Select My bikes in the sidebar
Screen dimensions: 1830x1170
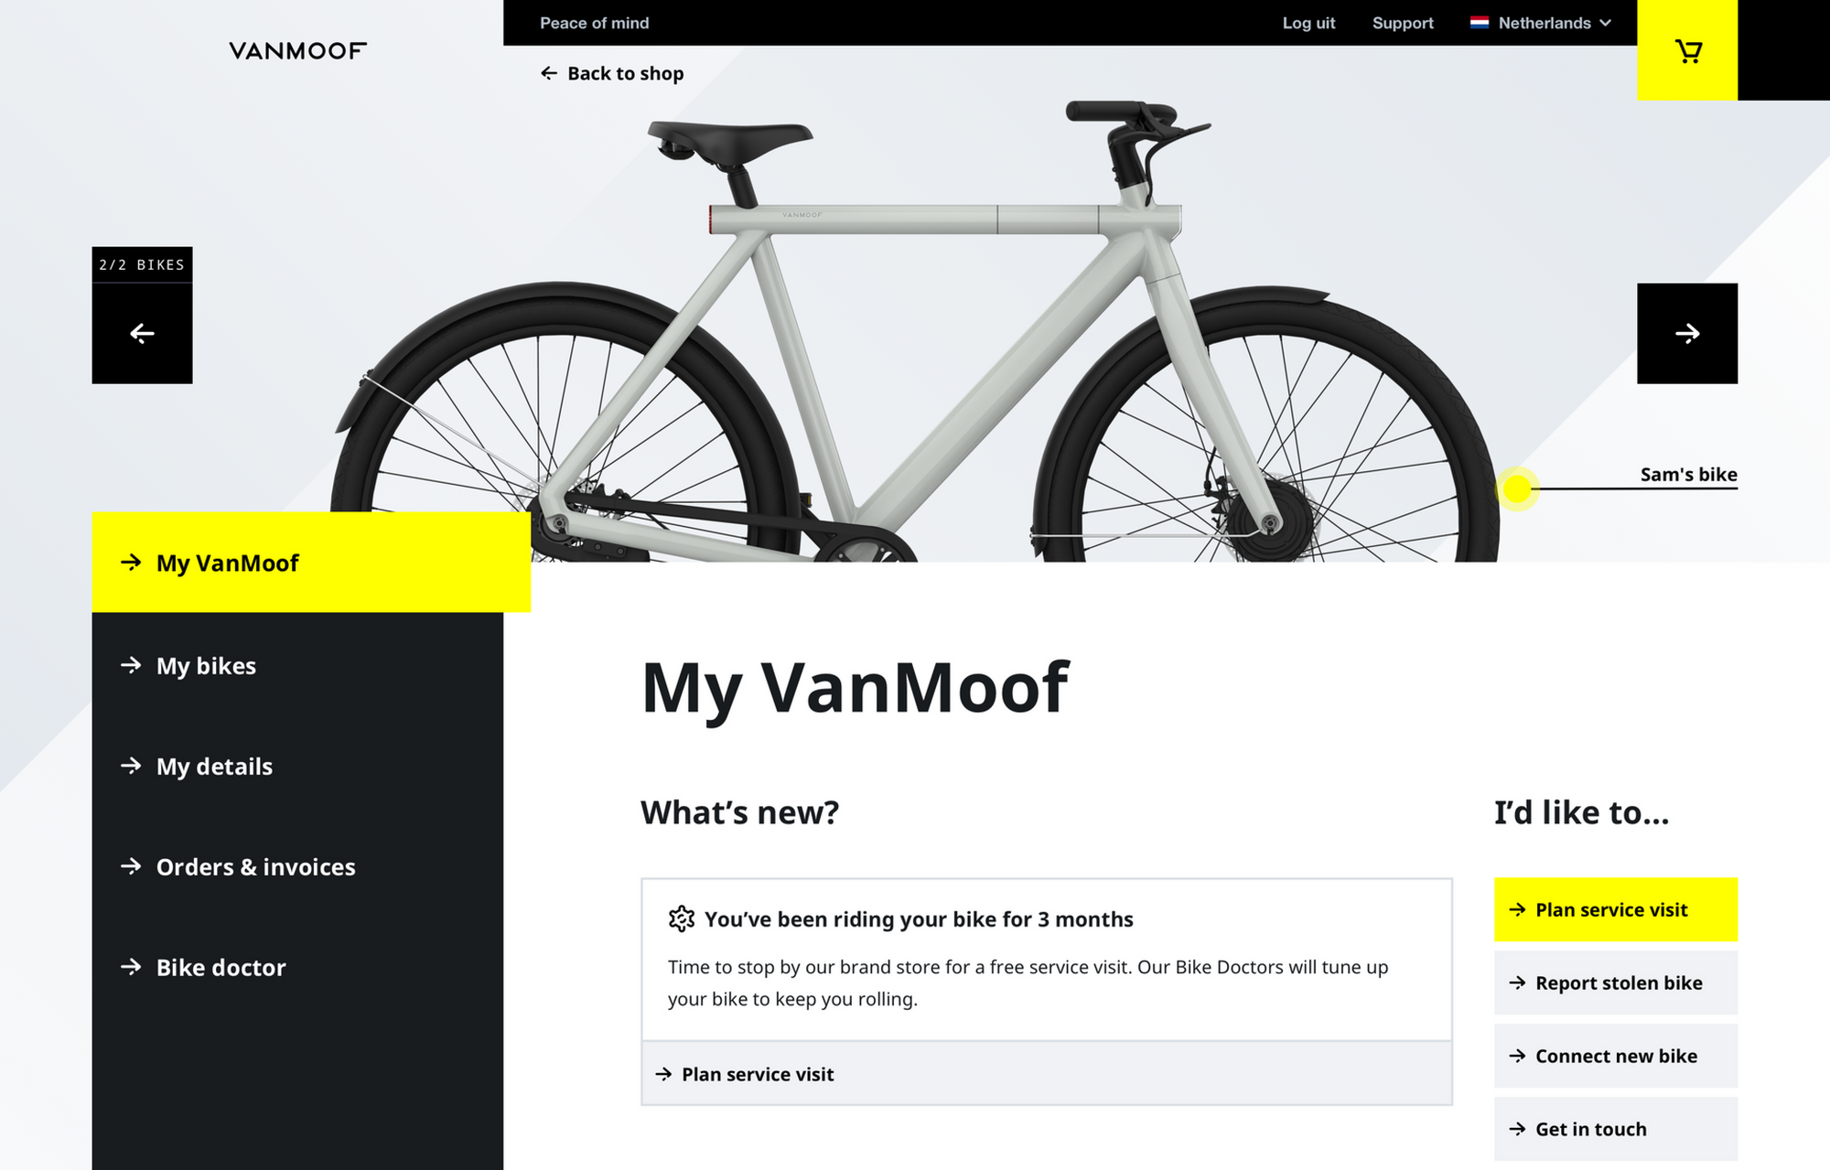point(206,666)
